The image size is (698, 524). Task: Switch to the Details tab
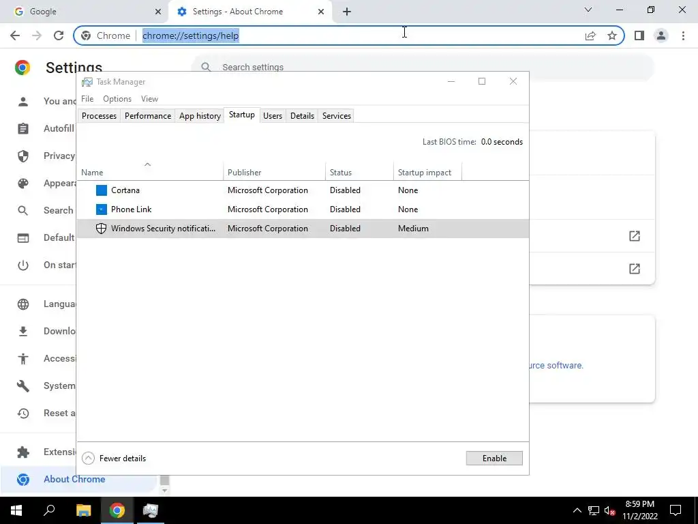pyautogui.click(x=302, y=116)
